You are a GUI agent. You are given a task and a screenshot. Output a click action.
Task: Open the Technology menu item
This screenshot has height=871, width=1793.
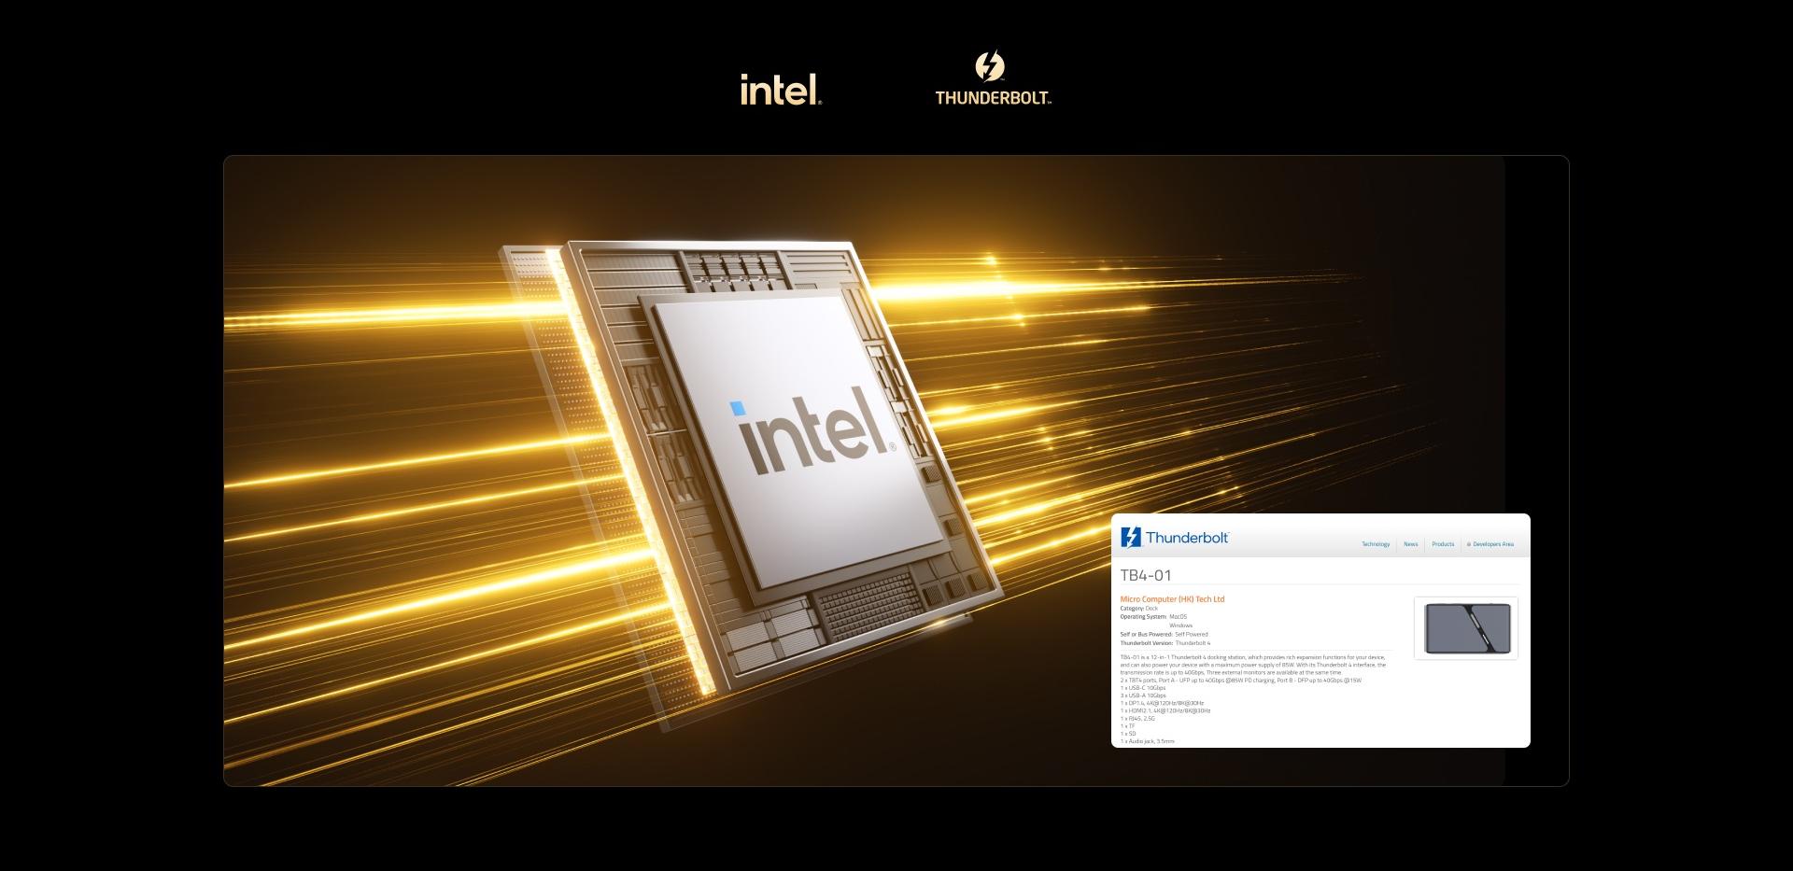(1375, 544)
